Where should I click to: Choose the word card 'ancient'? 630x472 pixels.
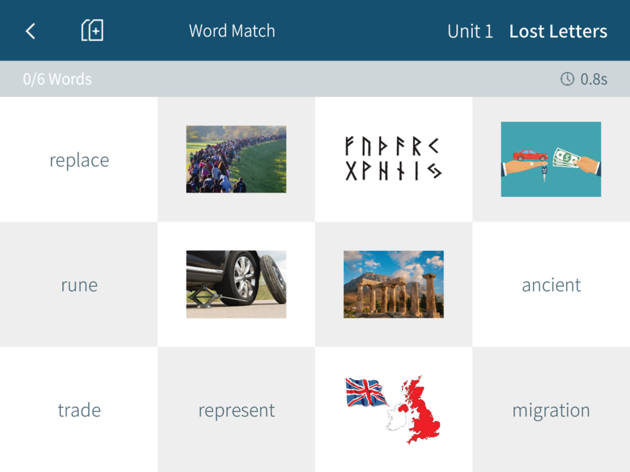tap(551, 285)
